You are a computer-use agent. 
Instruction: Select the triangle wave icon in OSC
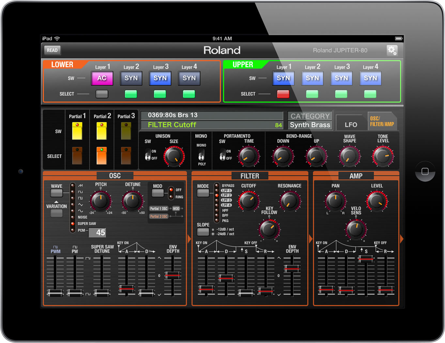[x=80, y=204]
